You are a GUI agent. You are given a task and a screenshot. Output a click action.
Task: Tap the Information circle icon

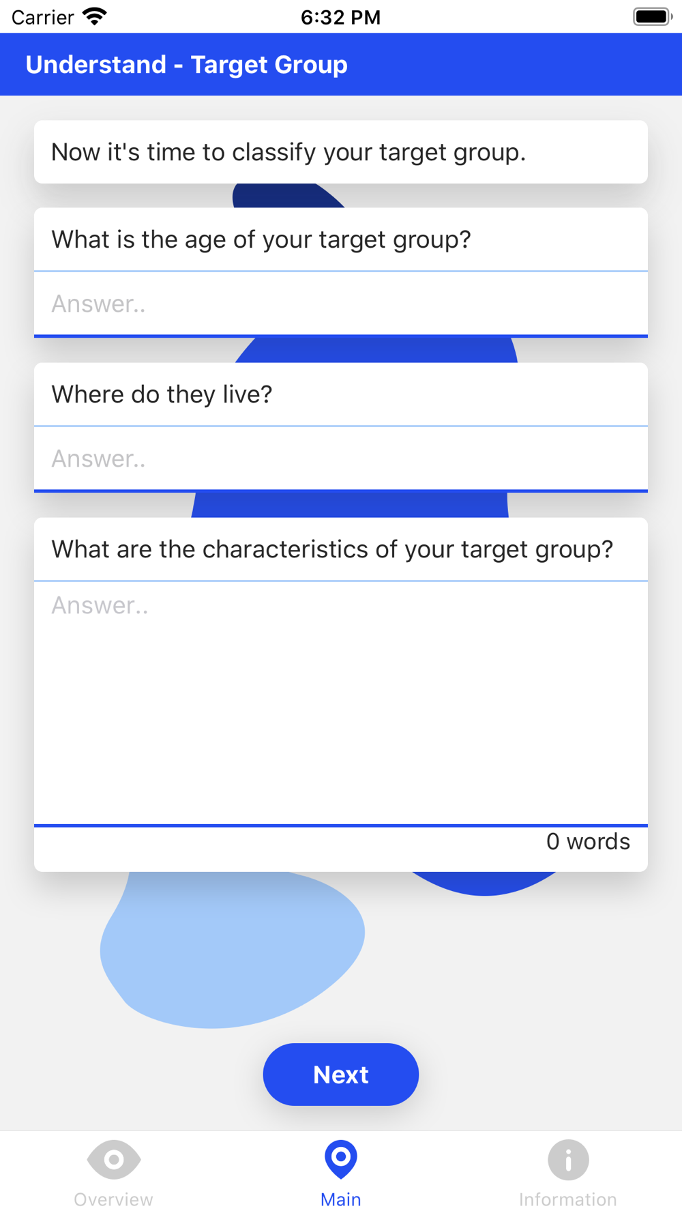[568, 1159]
